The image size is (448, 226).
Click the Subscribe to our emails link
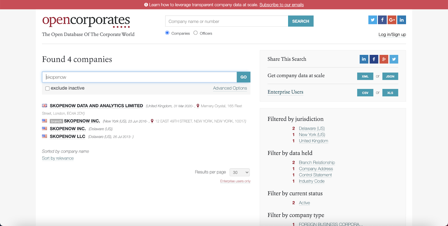pos(281,5)
